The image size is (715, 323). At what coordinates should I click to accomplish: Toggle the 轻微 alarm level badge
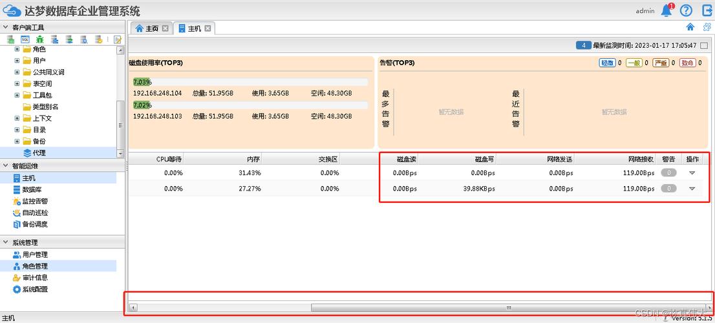pos(607,63)
